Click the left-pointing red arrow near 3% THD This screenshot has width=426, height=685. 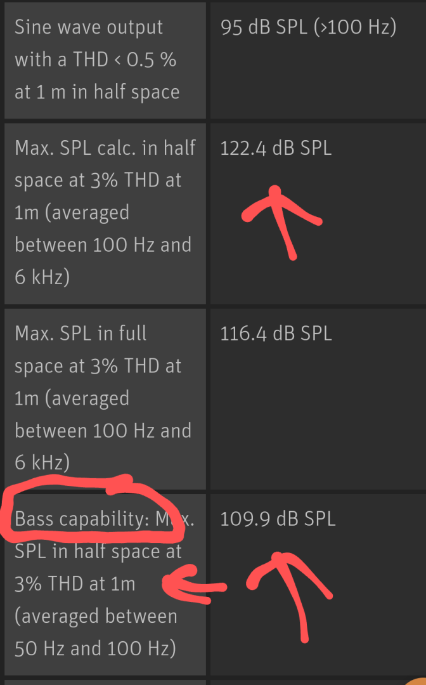(x=194, y=585)
